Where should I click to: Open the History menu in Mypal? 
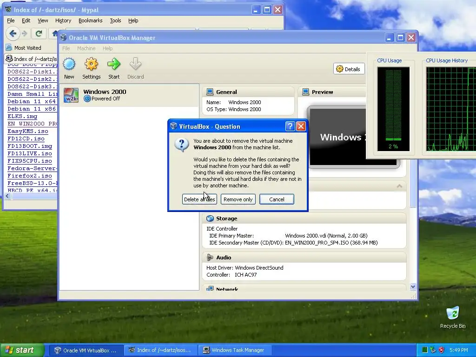(63, 20)
